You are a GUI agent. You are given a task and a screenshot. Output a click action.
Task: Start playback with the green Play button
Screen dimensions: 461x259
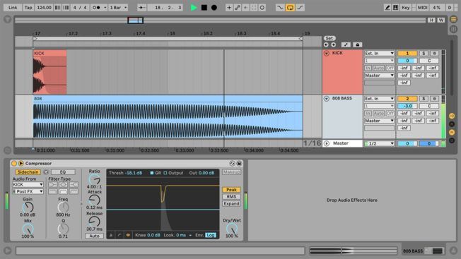click(194, 8)
